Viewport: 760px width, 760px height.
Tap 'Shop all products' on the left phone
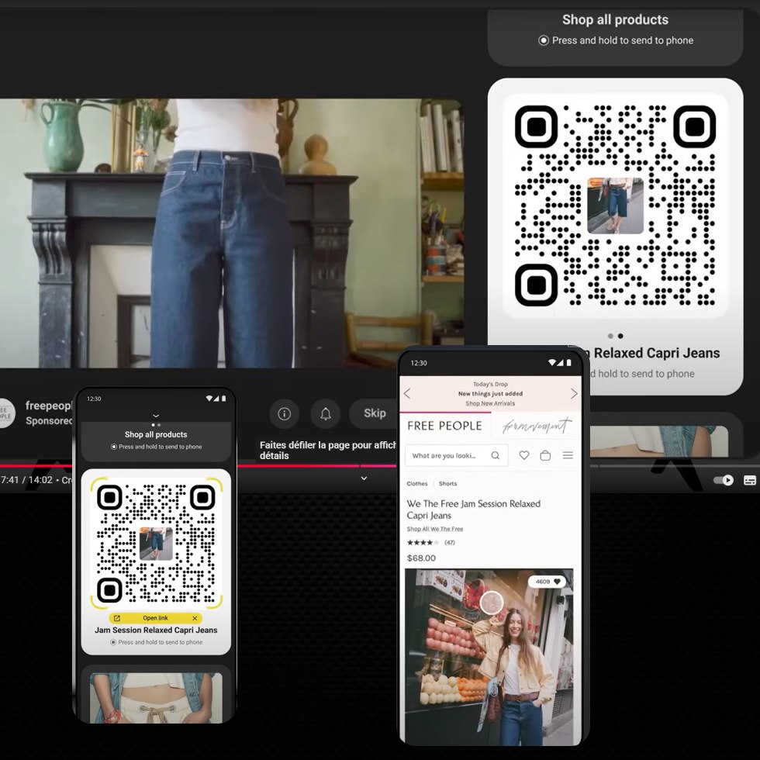tap(156, 434)
